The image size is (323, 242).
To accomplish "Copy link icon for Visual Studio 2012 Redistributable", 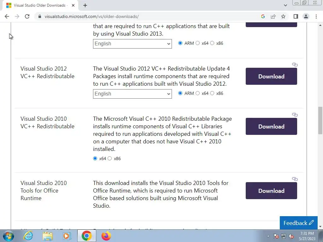I will click(x=295, y=65).
